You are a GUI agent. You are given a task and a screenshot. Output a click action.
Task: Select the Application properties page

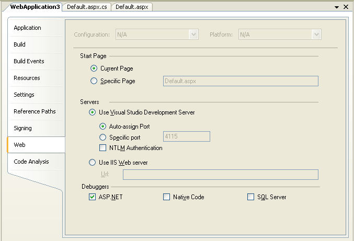(36, 28)
